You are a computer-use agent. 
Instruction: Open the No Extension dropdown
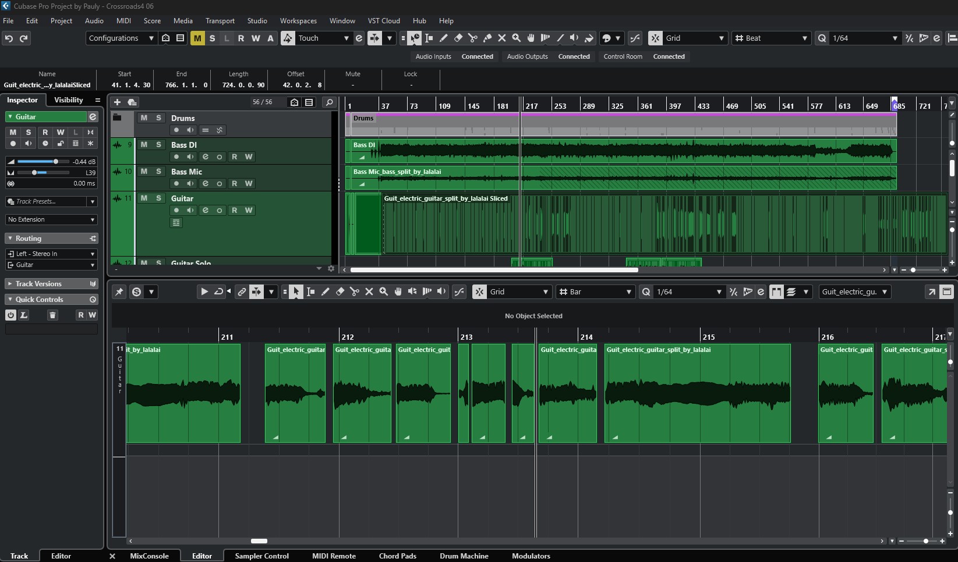coord(51,219)
